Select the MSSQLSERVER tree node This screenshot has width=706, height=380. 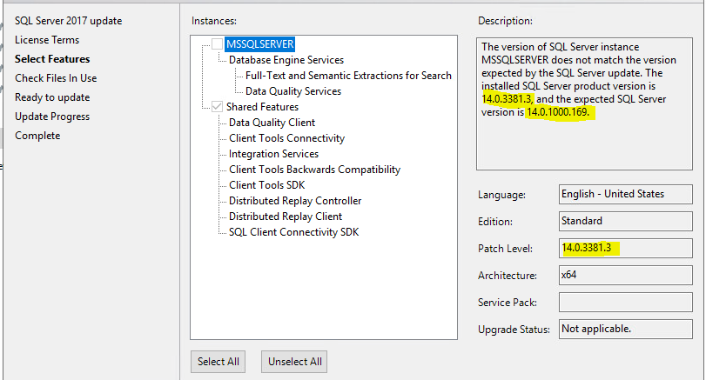click(259, 44)
